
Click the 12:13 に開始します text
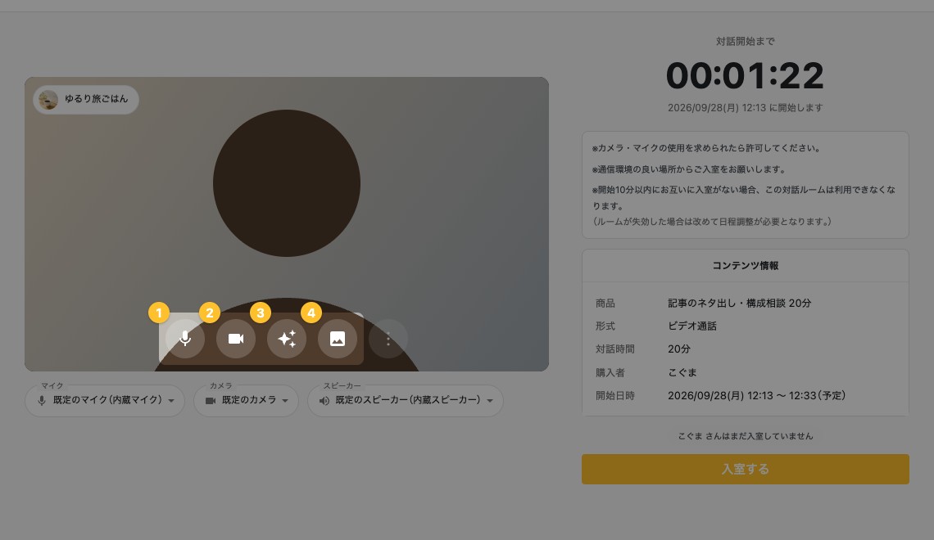[746, 108]
